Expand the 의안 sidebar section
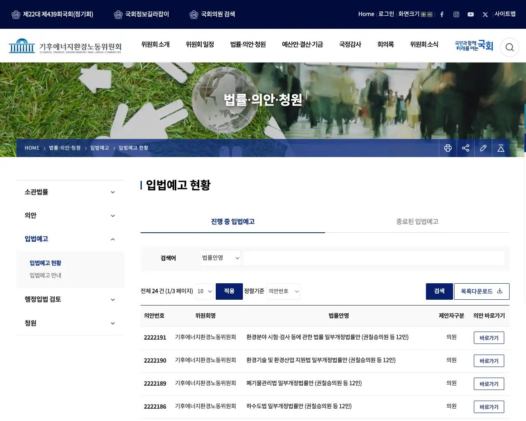Screen dimensions: 526x421 [x=70, y=215]
